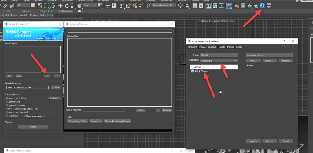The width and height of the screenshot is (313, 153).
Task: Toggle the Percent Snap icon
Action: [135, 6]
